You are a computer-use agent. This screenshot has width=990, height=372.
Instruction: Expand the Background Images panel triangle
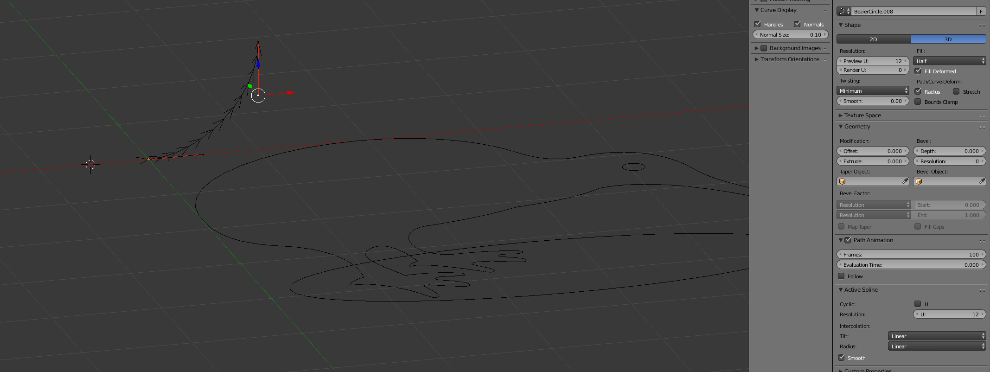click(x=757, y=48)
